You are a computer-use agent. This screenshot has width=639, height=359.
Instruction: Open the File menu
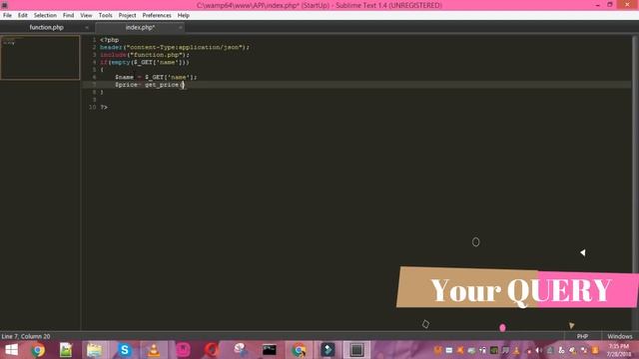pyautogui.click(x=7, y=16)
